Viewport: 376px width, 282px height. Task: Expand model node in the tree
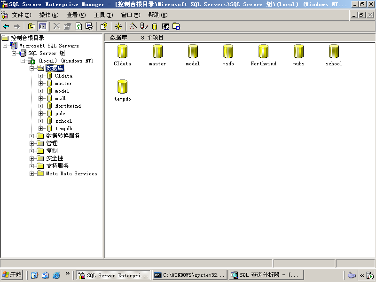[x=40, y=91]
